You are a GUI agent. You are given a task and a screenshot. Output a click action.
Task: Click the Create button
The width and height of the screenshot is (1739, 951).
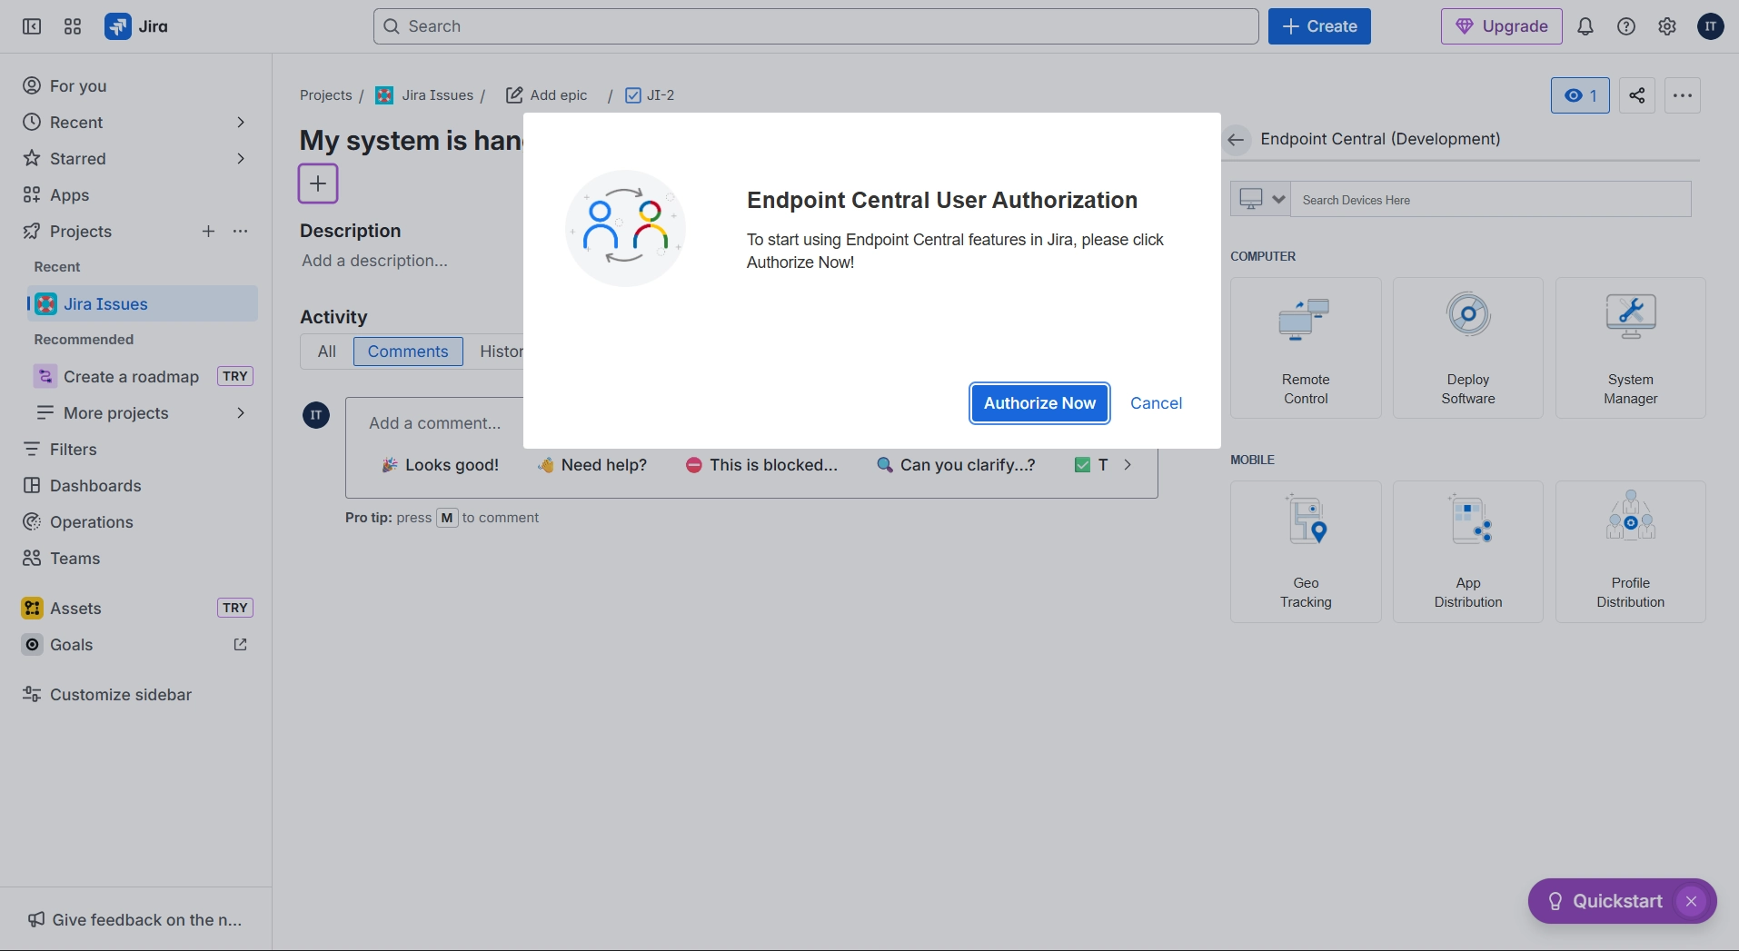(1319, 26)
